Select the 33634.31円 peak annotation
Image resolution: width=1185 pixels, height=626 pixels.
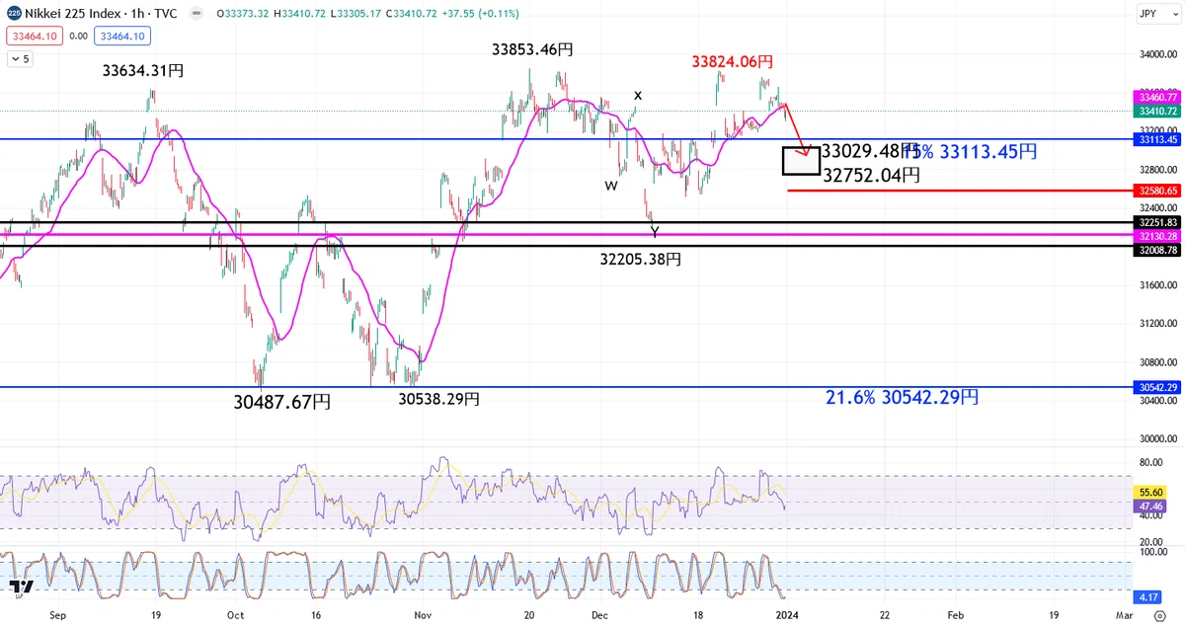(142, 71)
